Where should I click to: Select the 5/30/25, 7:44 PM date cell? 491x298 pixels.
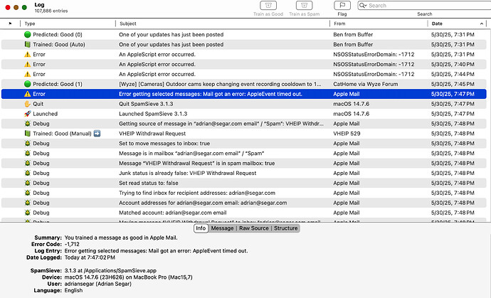(x=453, y=74)
